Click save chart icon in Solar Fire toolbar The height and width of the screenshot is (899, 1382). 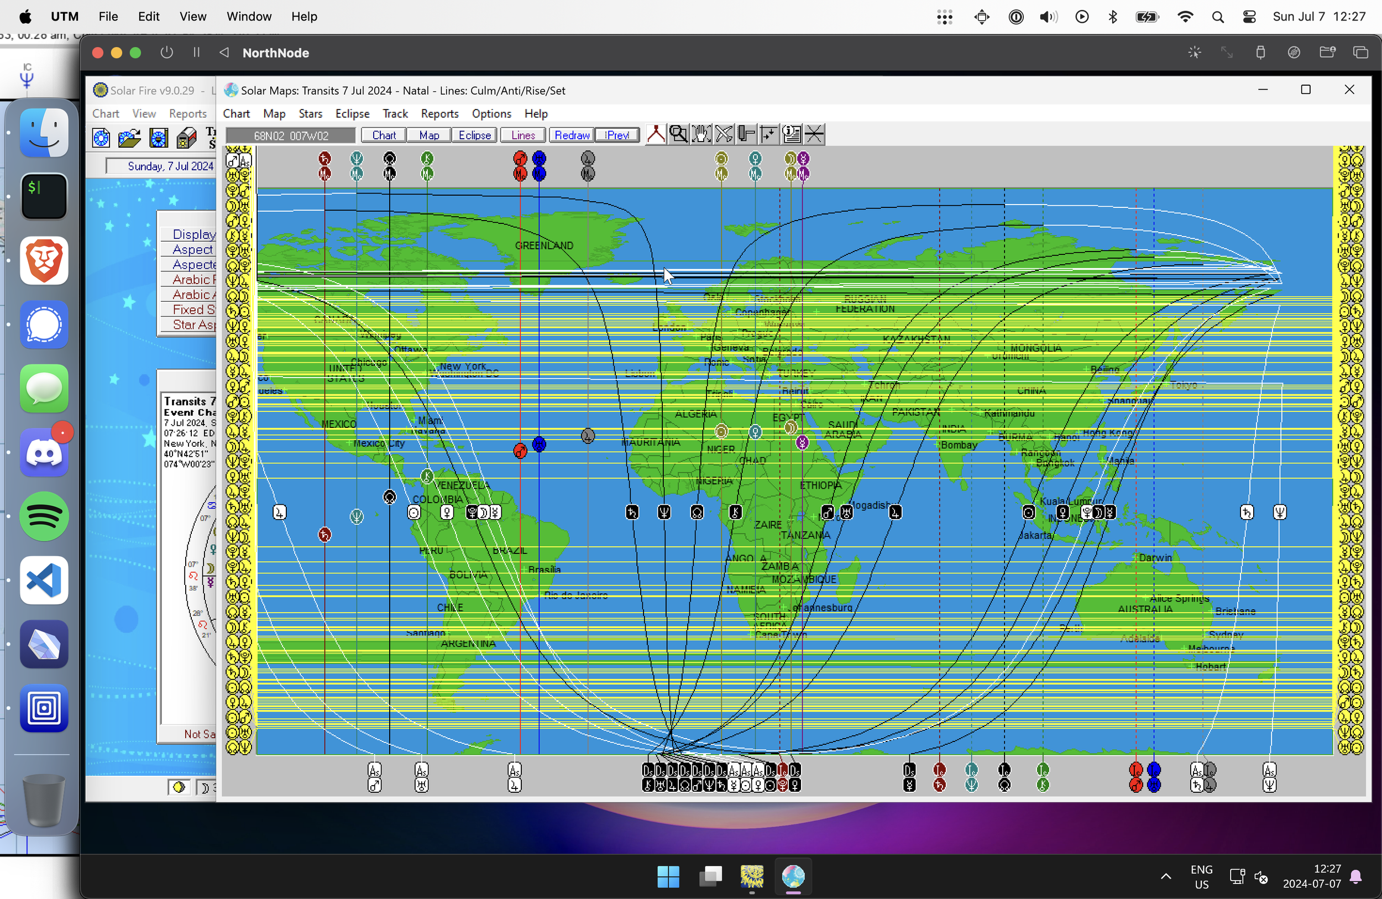click(x=159, y=138)
